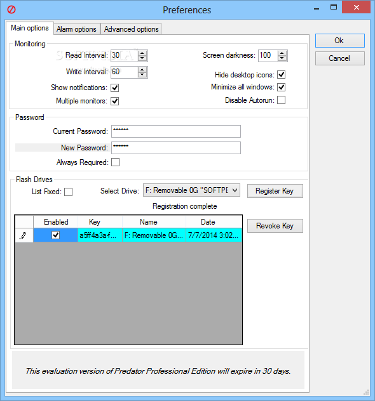The height and width of the screenshot is (401, 375).
Task: Open the Advanced options tab
Action: pos(131,29)
